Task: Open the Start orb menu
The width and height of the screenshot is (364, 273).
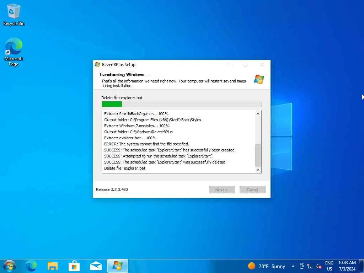Action: [x=9, y=266]
